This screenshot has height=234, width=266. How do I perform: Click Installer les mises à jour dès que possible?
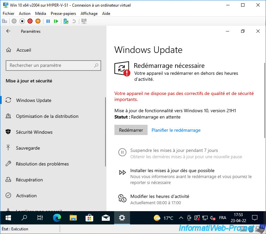pos(172,170)
